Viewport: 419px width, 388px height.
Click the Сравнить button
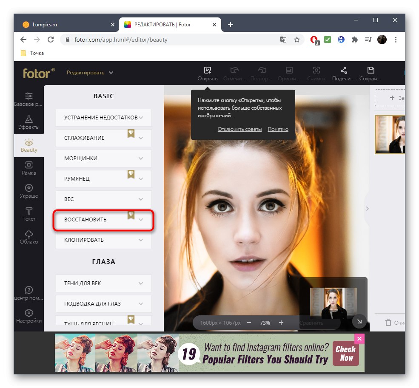(x=311, y=323)
